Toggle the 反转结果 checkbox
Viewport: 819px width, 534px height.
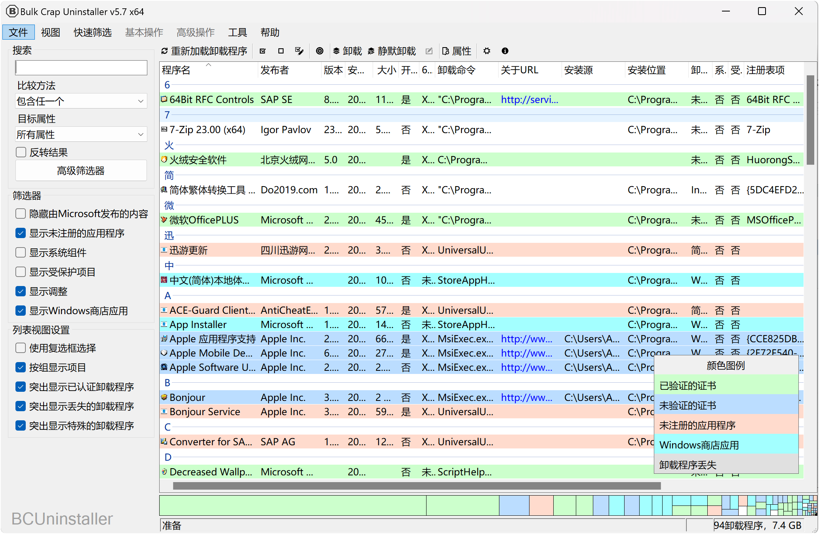click(21, 153)
